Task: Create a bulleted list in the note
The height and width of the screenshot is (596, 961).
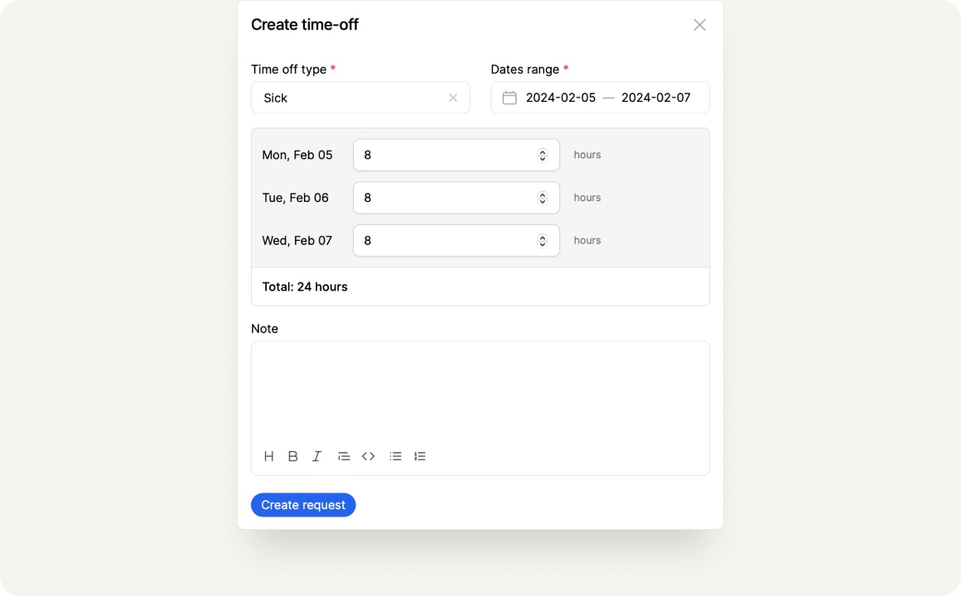Action: (395, 455)
